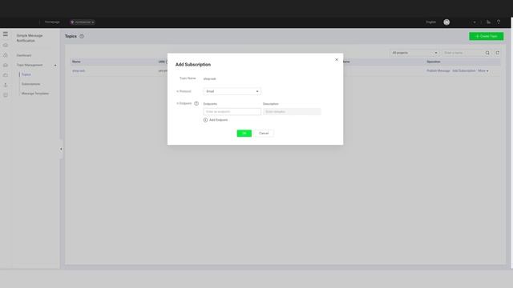Click the fifth service icon in the left rail
The height and width of the screenshot is (288, 513).
point(6,85)
